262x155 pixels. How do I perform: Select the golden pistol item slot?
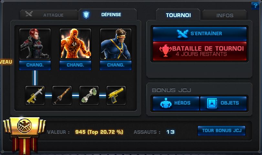[116, 96]
